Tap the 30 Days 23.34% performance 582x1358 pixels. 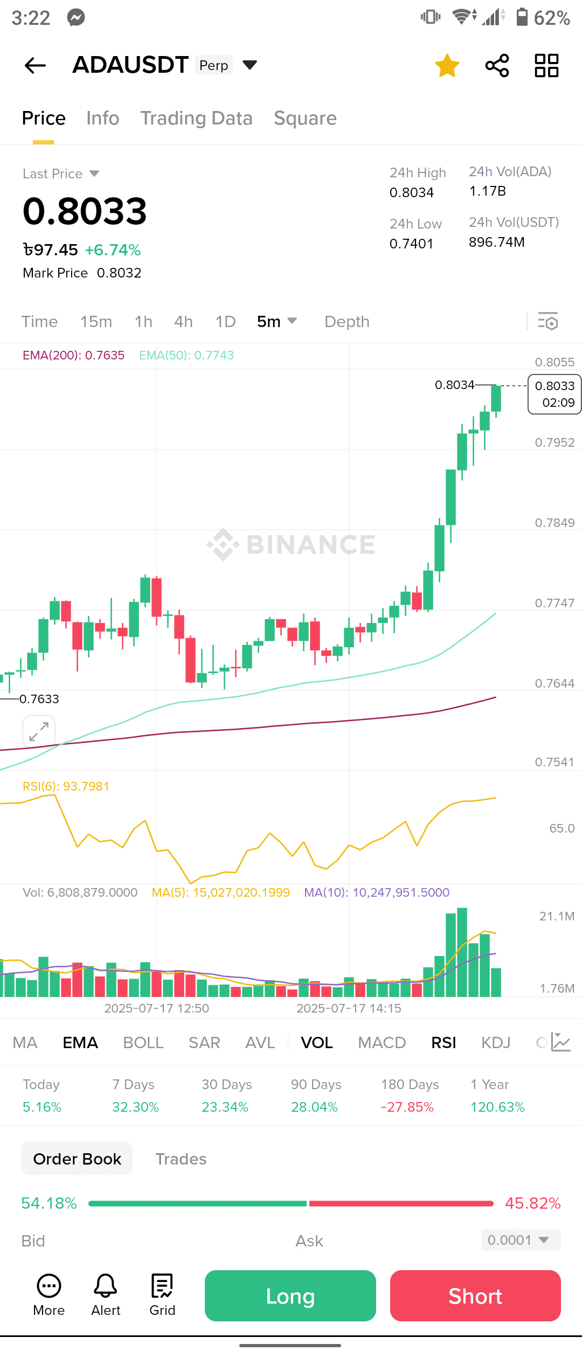[x=227, y=1096]
